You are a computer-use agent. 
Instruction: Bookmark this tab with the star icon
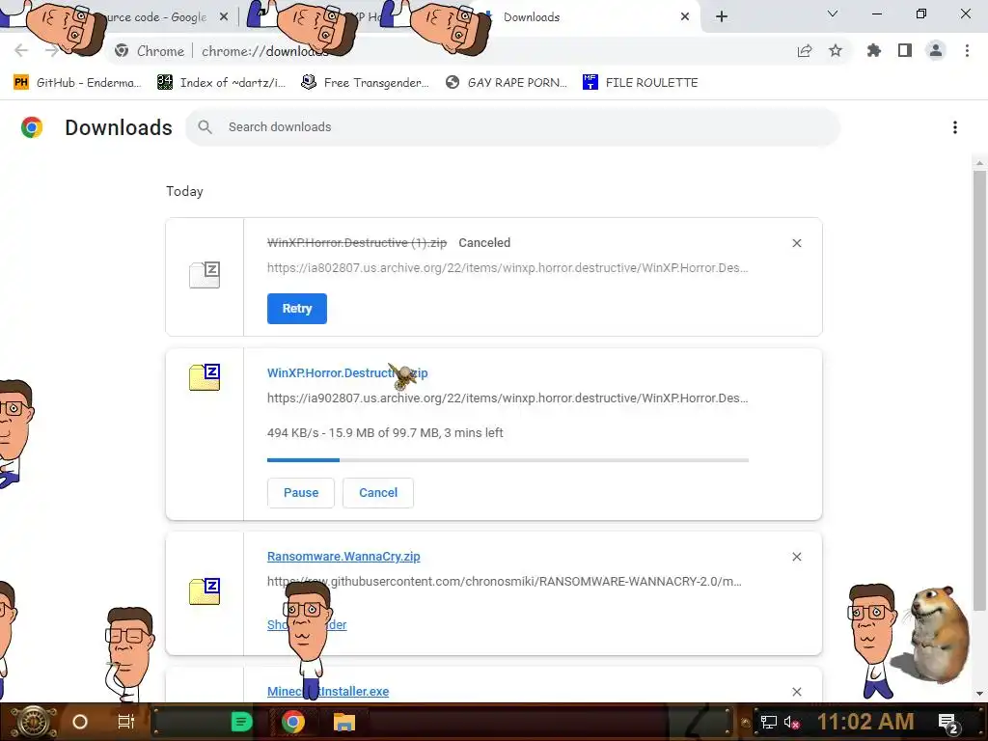(x=836, y=51)
